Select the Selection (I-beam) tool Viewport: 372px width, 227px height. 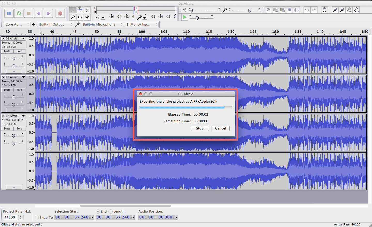(x=73, y=10)
